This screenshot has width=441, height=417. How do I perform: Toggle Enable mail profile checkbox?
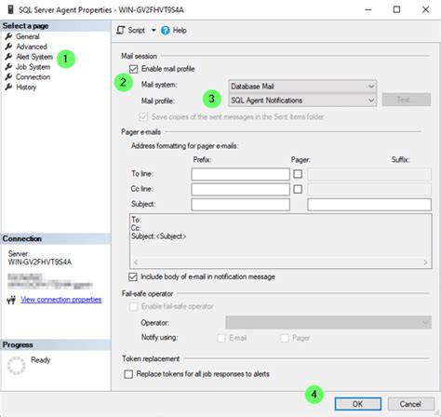[x=133, y=69]
